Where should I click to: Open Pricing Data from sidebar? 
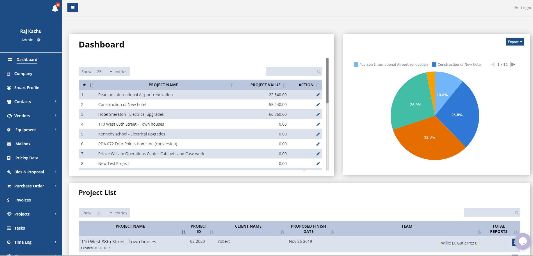(27, 158)
